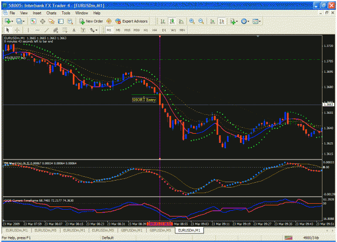Select the Vertical Line drawing tool

[x=28, y=30]
